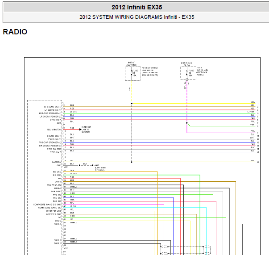Click the "TAN" label at pin 36
This screenshot has width=269, height=255.
click(72, 170)
